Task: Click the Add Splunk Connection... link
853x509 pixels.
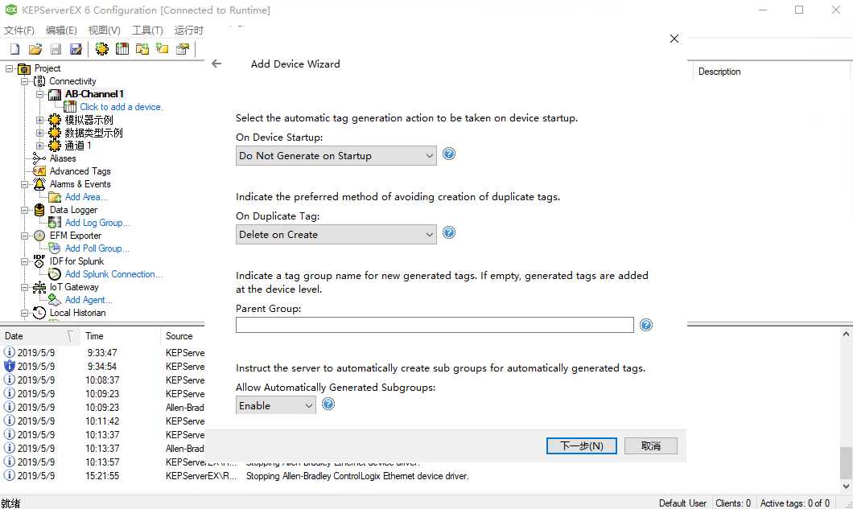Action: 113,274
